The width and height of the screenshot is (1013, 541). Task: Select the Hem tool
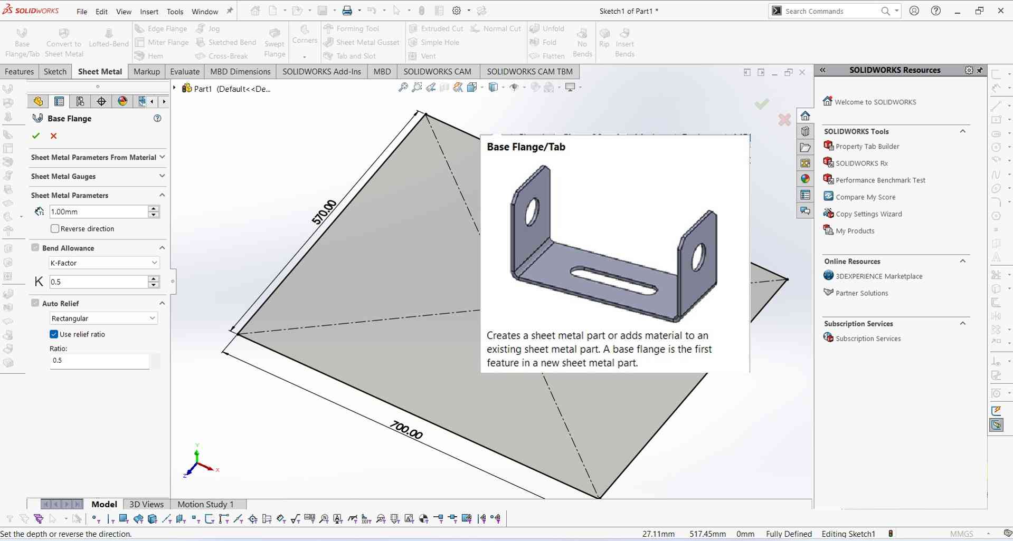coord(149,56)
